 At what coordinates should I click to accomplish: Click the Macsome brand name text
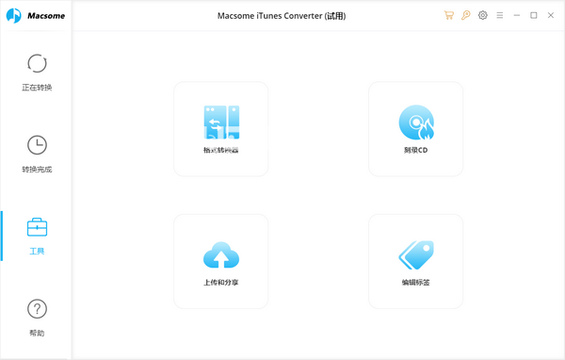[x=46, y=16]
